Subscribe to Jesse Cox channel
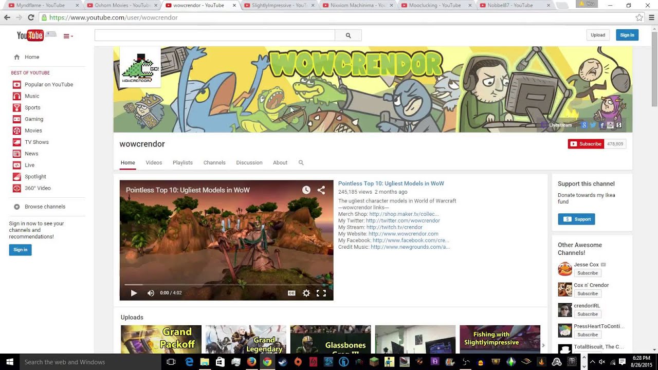 coord(587,273)
